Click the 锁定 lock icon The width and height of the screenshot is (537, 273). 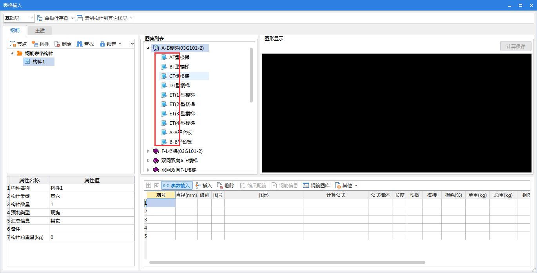point(102,44)
